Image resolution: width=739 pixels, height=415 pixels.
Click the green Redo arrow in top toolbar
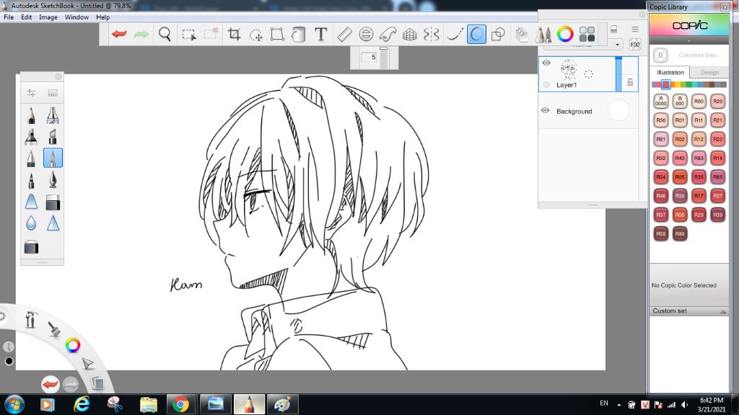coord(141,34)
